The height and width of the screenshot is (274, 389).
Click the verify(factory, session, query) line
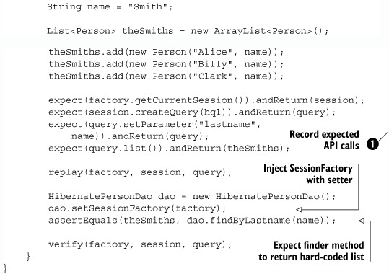click(140, 244)
